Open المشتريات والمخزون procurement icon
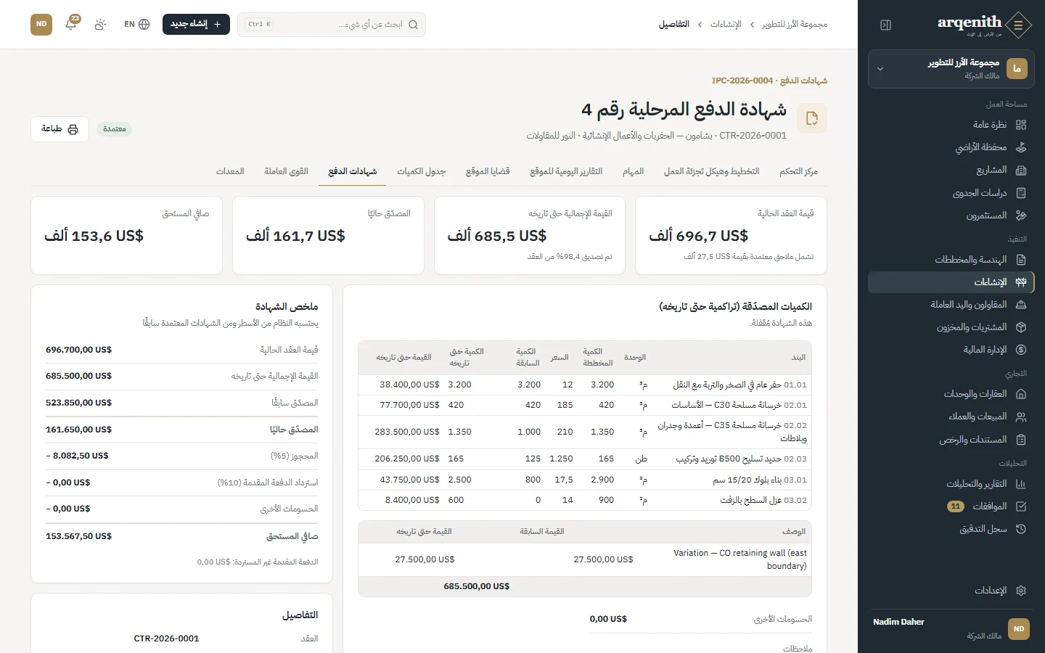The height and width of the screenshot is (653, 1045). [x=1021, y=327]
